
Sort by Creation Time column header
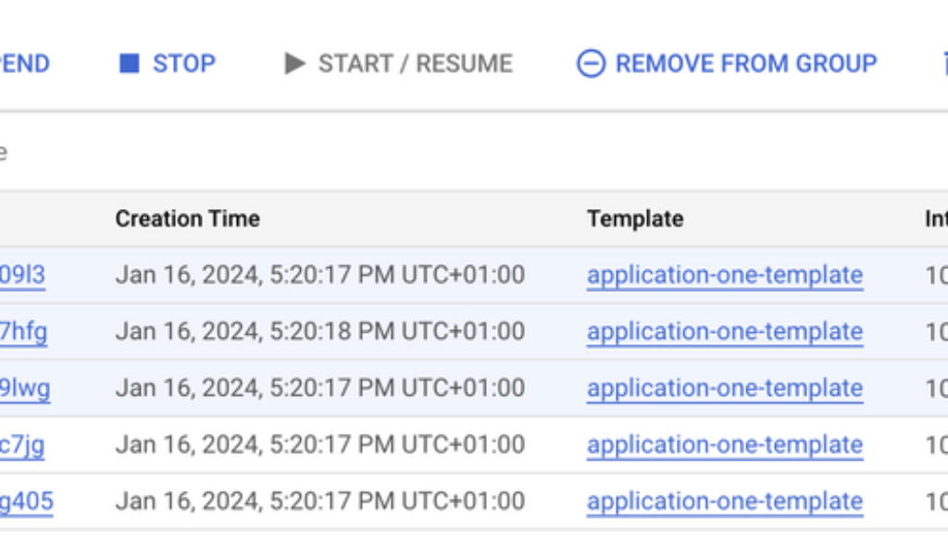click(187, 219)
